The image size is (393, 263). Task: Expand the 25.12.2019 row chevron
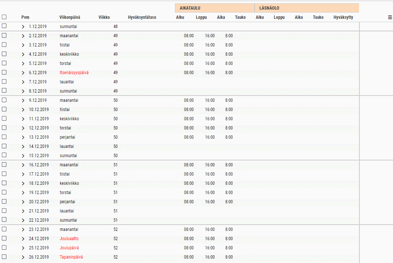tap(23, 248)
